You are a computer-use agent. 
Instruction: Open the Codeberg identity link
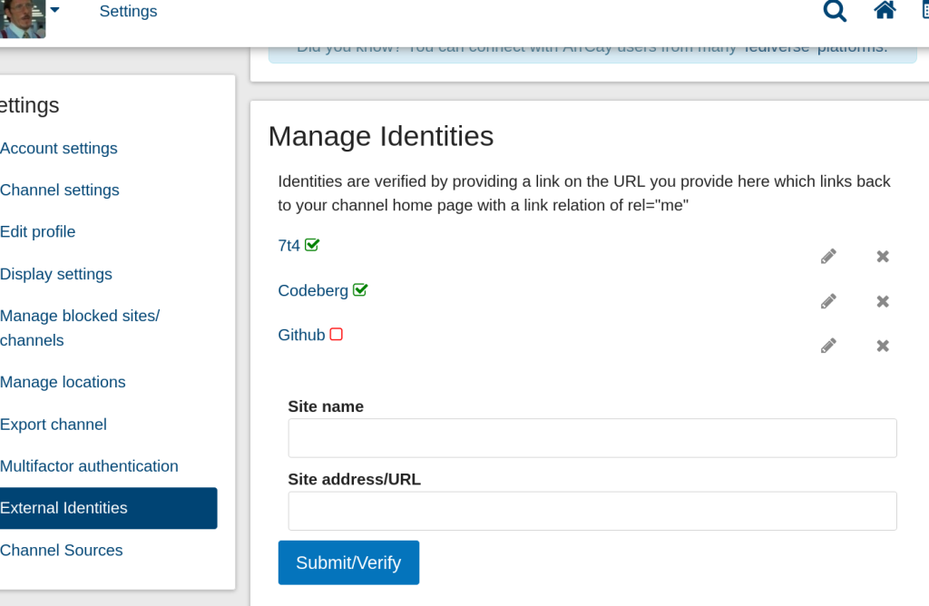click(x=313, y=291)
